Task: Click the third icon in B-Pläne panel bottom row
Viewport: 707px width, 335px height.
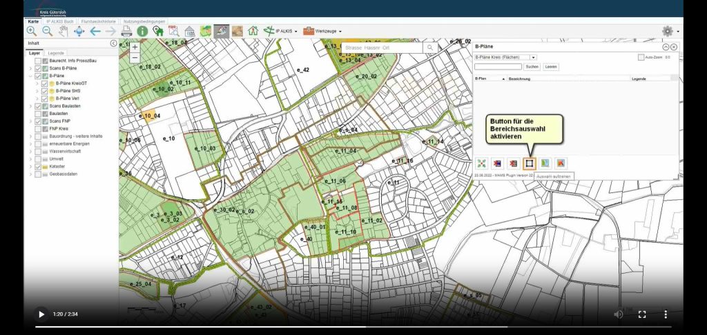Action: 513,163
